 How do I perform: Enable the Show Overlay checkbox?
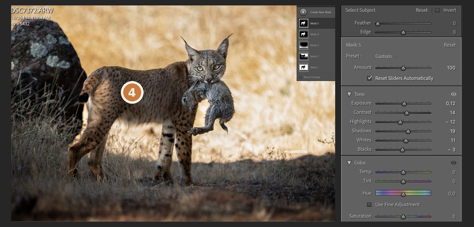coord(300,77)
